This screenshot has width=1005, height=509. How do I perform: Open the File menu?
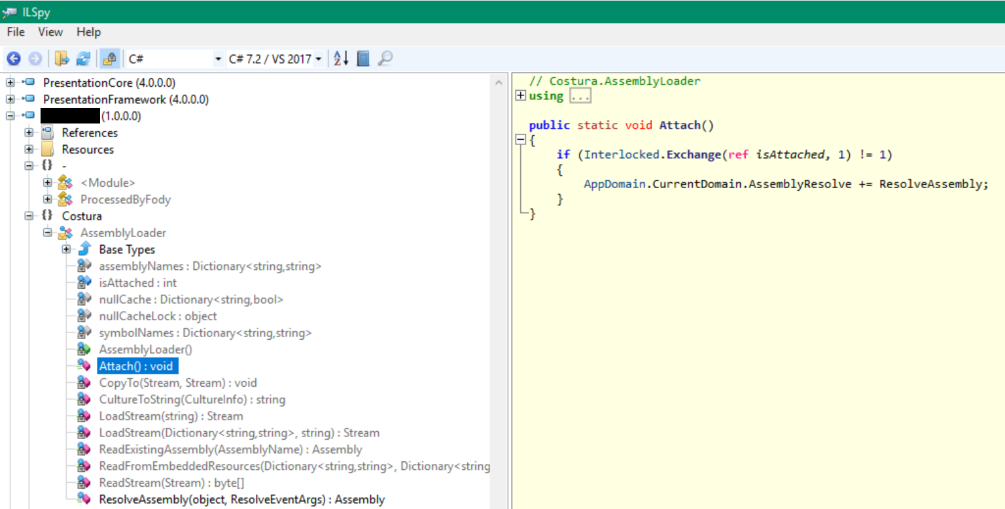pyautogui.click(x=16, y=32)
